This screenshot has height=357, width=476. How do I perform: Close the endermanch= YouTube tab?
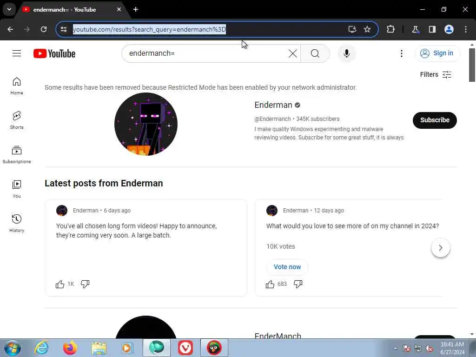pos(119,9)
